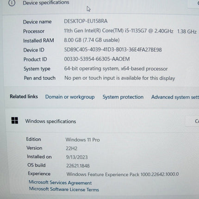Open the Domain or workgroup link

pos(70,97)
